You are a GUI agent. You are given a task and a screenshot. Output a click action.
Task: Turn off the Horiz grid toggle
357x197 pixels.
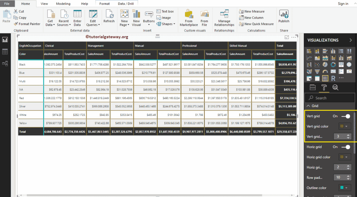(x=346, y=147)
